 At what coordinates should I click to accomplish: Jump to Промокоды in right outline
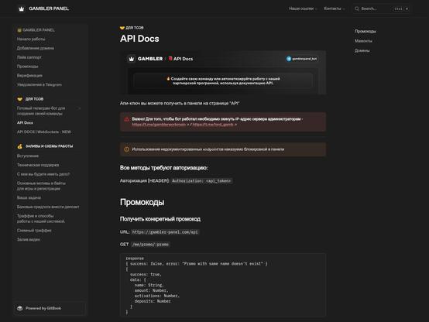(366, 31)
